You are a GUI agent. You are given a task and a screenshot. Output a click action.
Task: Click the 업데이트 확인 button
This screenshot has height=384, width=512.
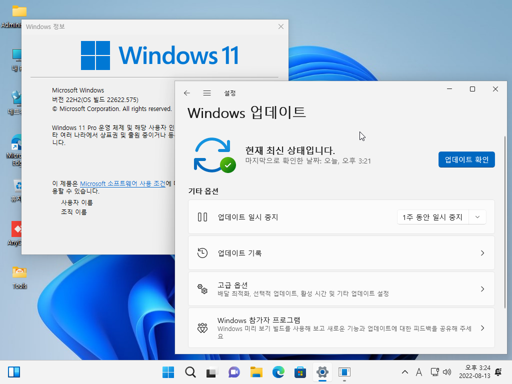(x=466, y=159)
